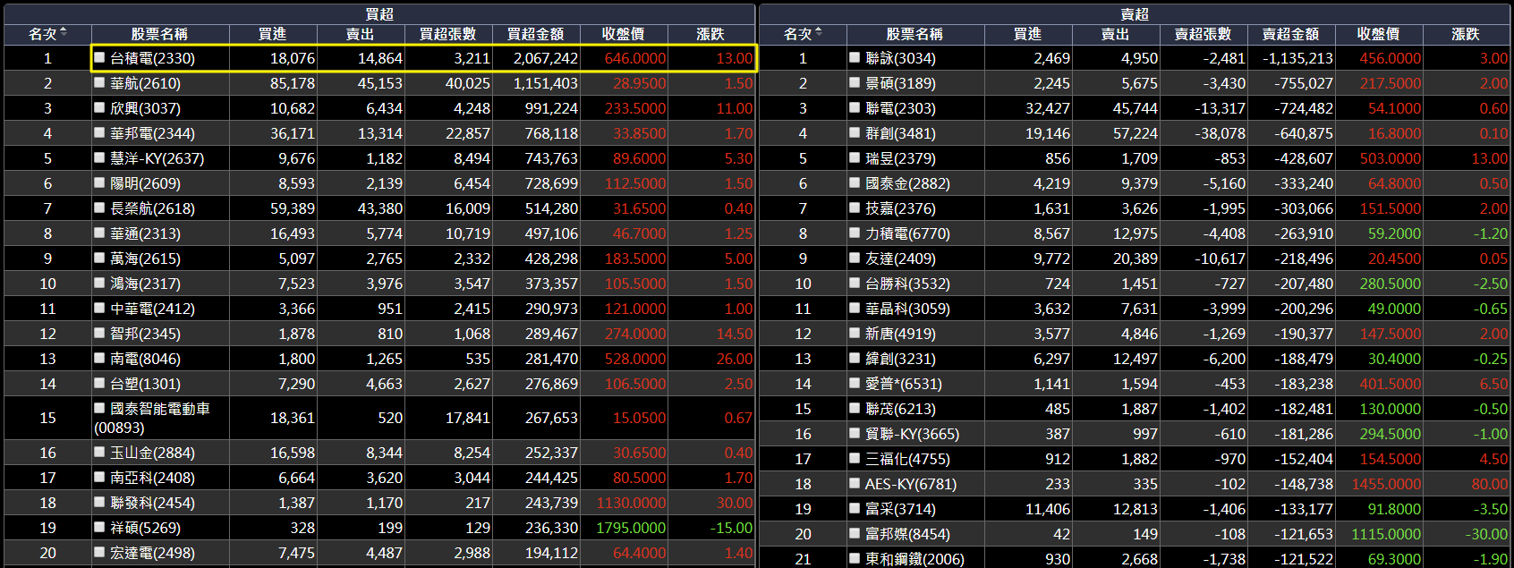Click the 買超金額 column header

(535, 34)
